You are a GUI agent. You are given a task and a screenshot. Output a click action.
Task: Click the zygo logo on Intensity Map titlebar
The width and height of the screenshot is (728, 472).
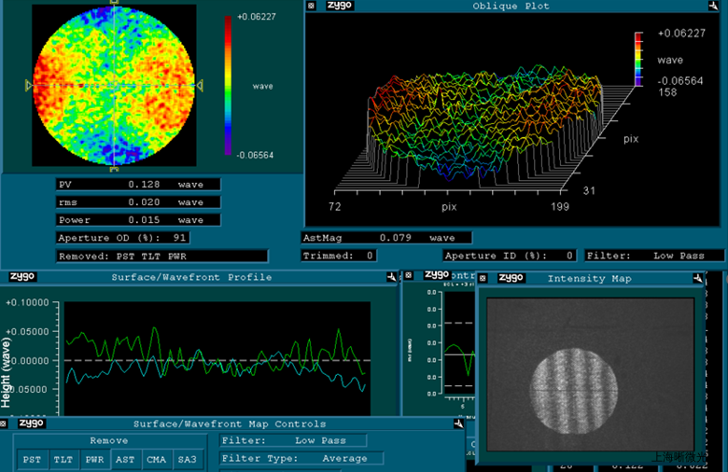(511, 278)
